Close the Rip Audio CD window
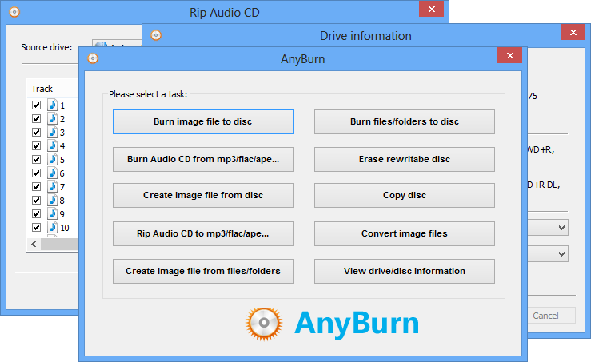 point(432,9)
